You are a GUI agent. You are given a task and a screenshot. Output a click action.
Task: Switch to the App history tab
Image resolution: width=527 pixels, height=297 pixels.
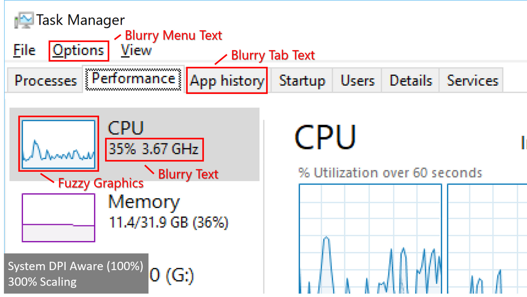click(x=227, y=80)
